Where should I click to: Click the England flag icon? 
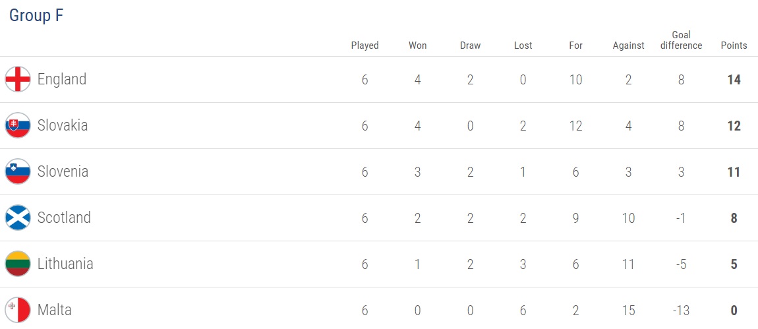coord(18,80)
